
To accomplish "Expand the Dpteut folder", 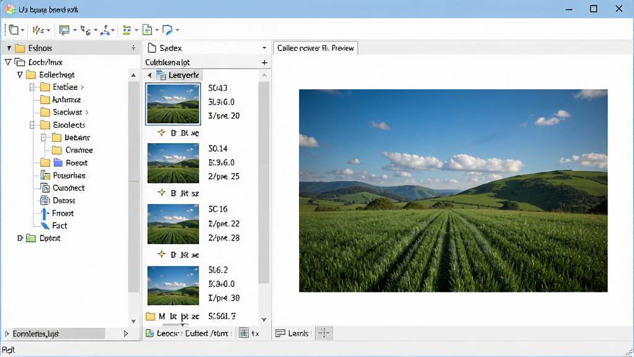I will coord(19,238).
